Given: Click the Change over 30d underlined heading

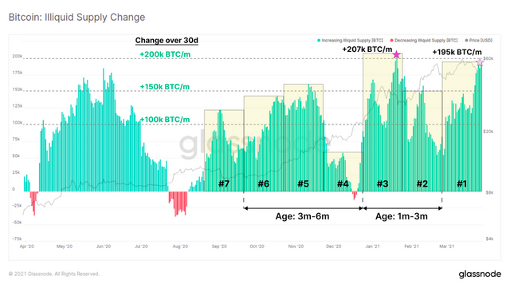Looking at the screenshot, I should coord(167,41).
